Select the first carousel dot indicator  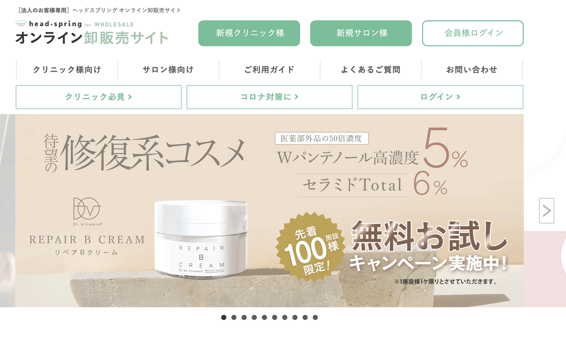pos(224,317)
